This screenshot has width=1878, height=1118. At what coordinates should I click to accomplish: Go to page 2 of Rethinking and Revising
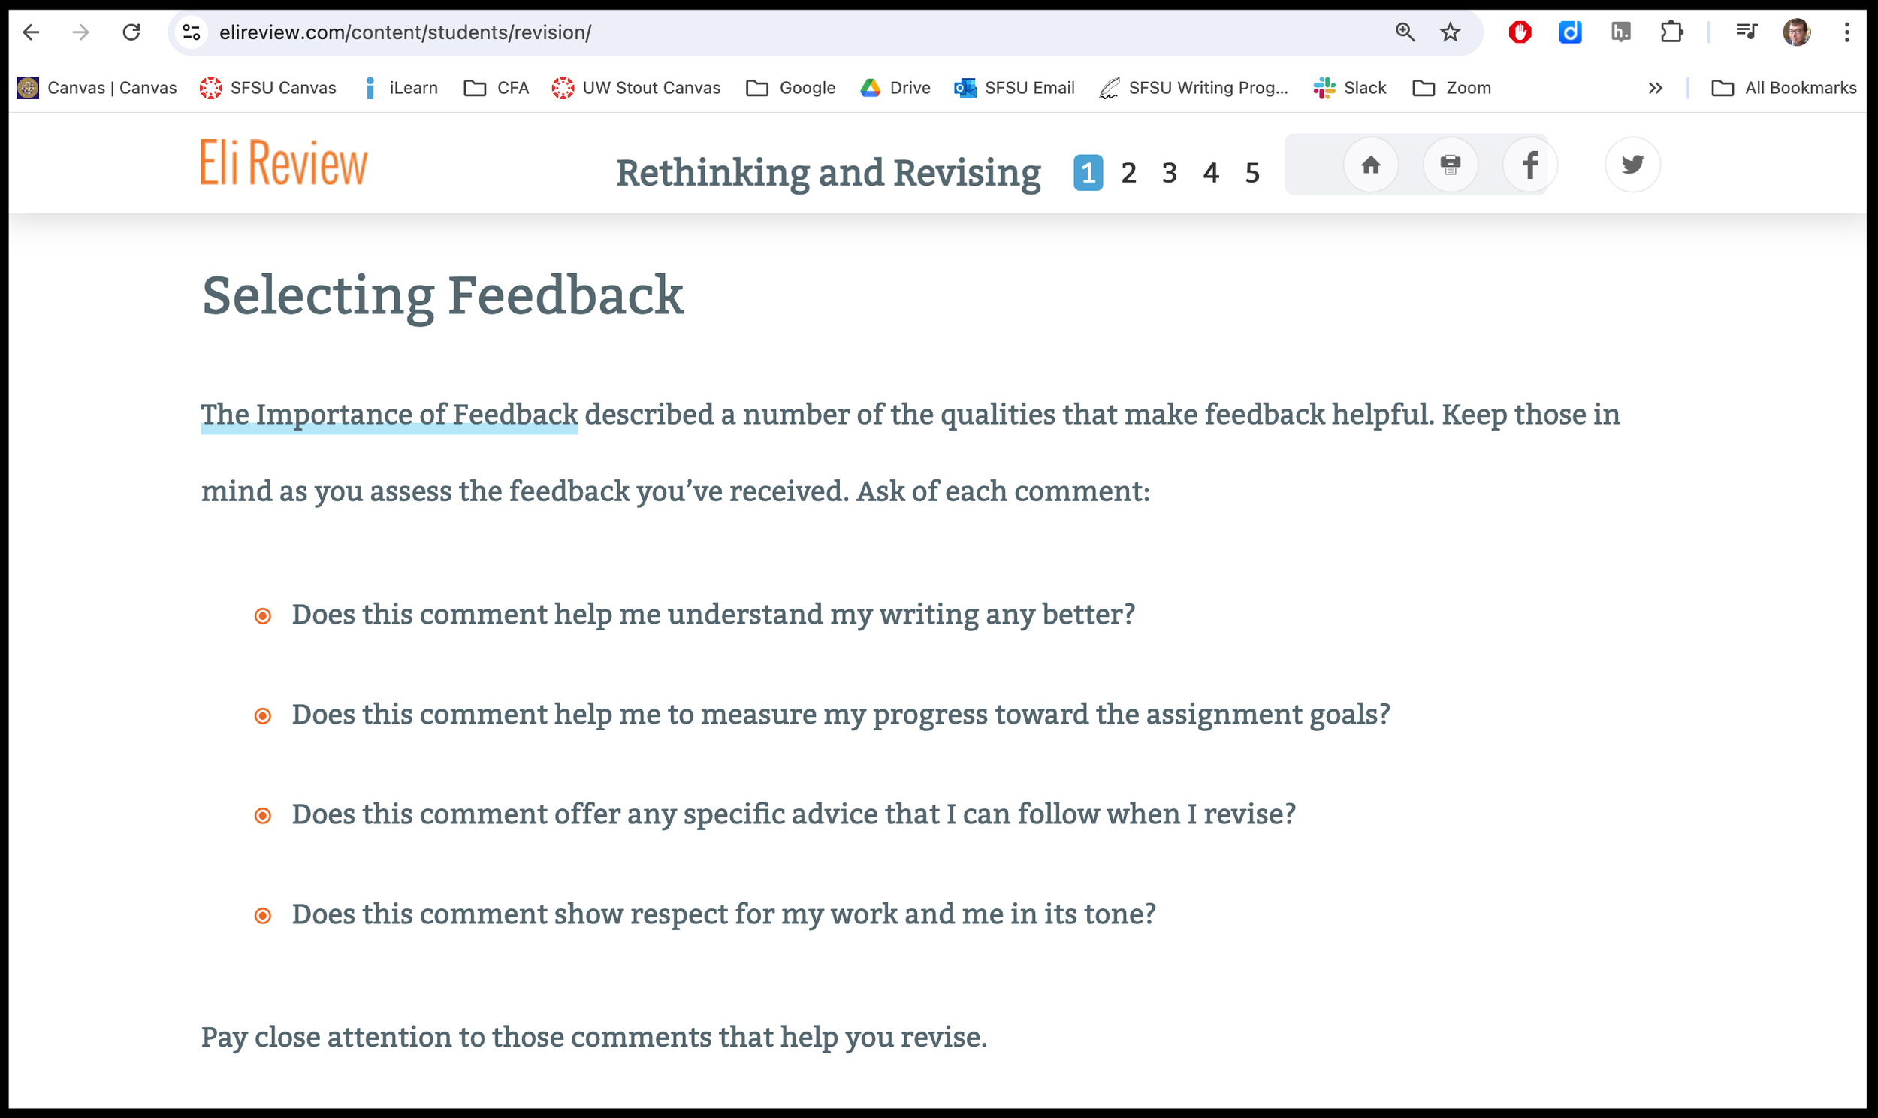pyautogui.click(x=1128, y=174)
